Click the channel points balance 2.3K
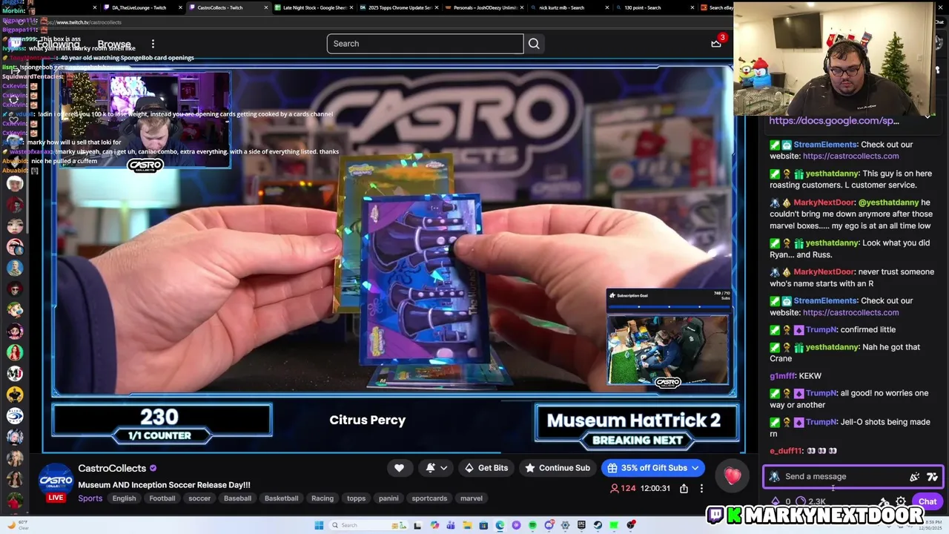Screen dimensions: 949x534 pyautogui.click(x=810, y=502)
